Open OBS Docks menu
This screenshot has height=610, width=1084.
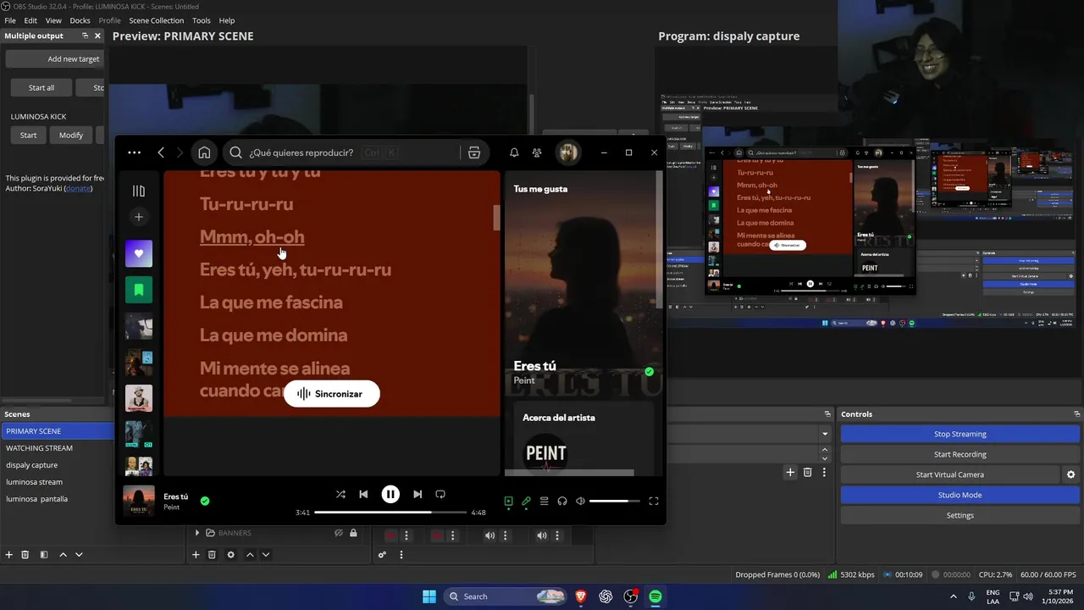(80, 20)
